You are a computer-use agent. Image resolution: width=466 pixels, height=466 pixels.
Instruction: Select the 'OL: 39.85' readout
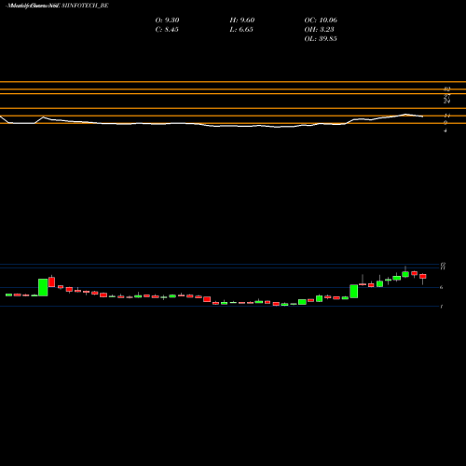321,39
